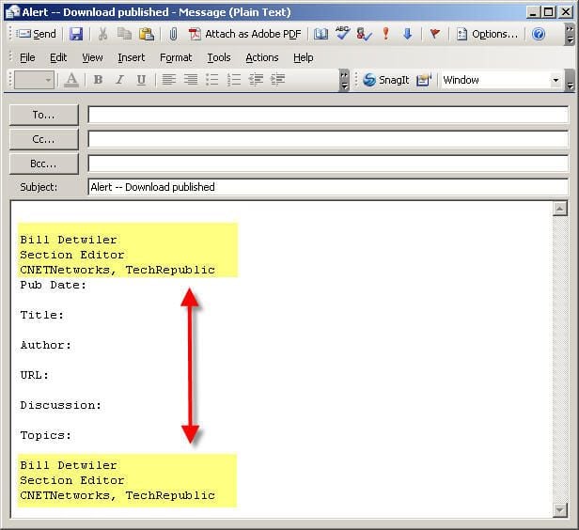Screen dimensions: 579x530
Task: Click the red follow-up flag icon
Action: [x=435, y=34]
